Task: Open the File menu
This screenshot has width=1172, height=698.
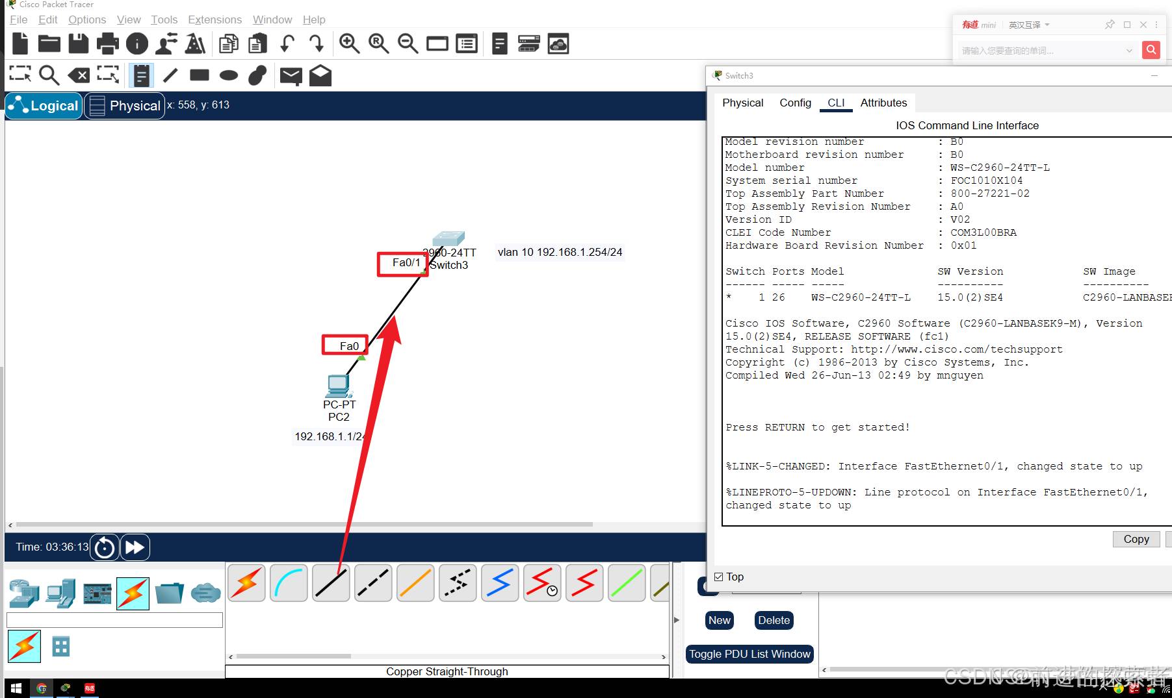Action: (19, 19)
